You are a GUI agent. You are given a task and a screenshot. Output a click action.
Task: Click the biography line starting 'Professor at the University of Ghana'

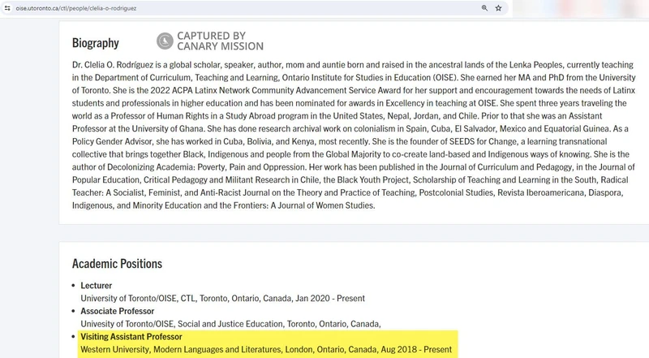[x=350, y=128]
